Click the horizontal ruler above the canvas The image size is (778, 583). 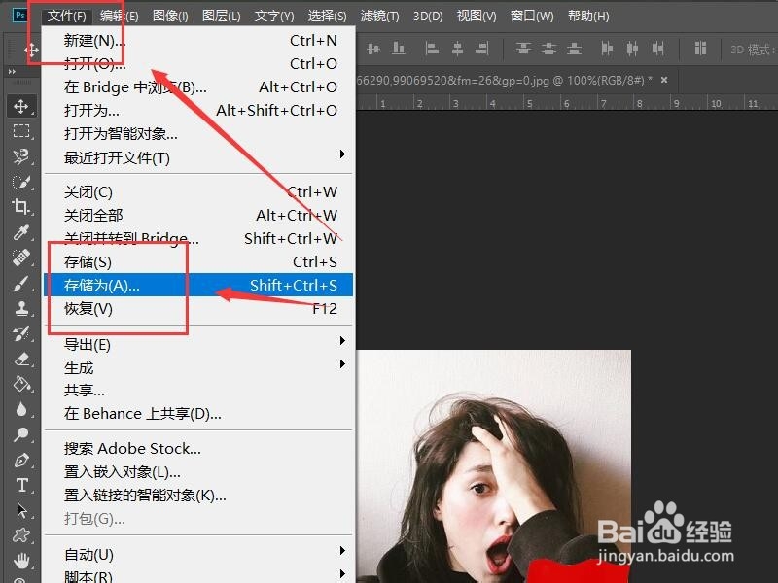[x=583, y=101]
